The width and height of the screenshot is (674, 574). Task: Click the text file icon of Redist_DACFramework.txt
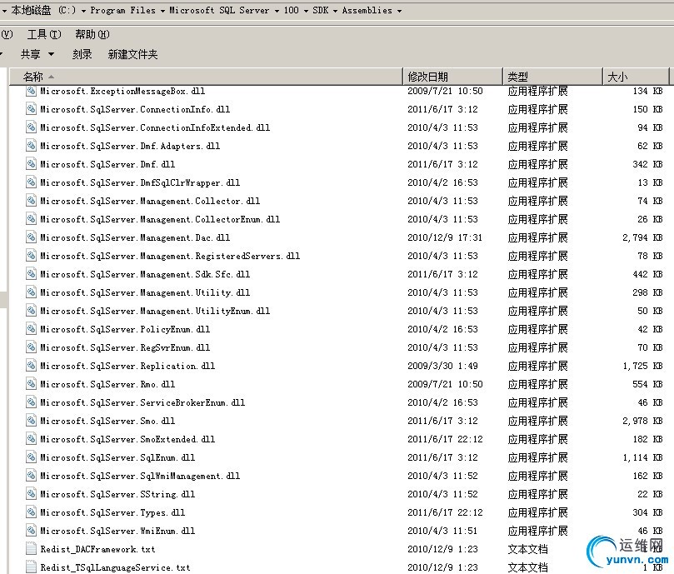[31, 549]
